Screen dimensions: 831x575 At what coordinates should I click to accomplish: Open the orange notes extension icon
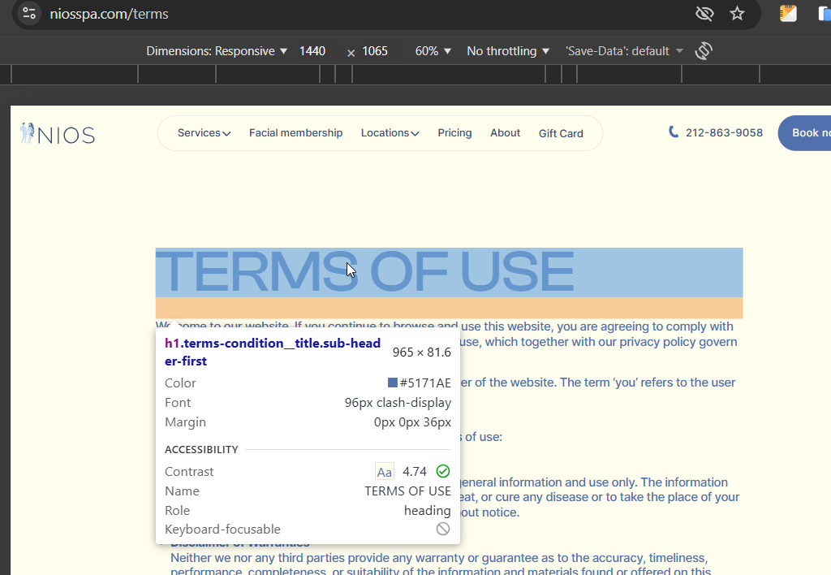[x=788, y=14]
